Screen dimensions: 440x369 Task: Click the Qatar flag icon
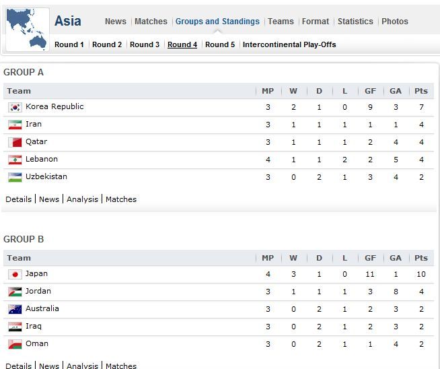[x=15, y=142]
